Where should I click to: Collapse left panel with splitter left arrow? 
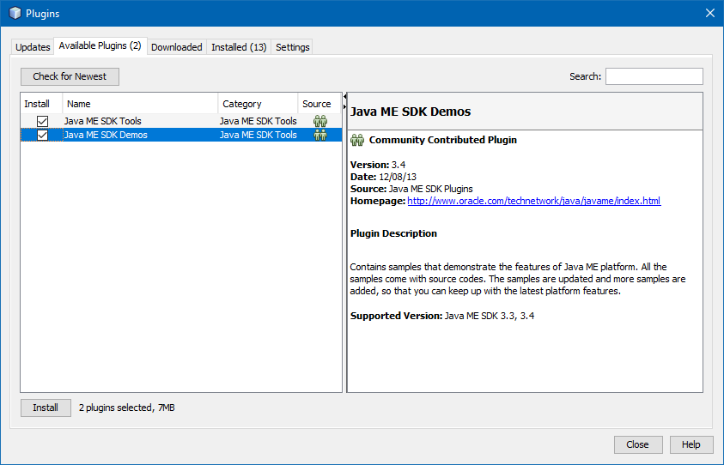click(345, 97)
